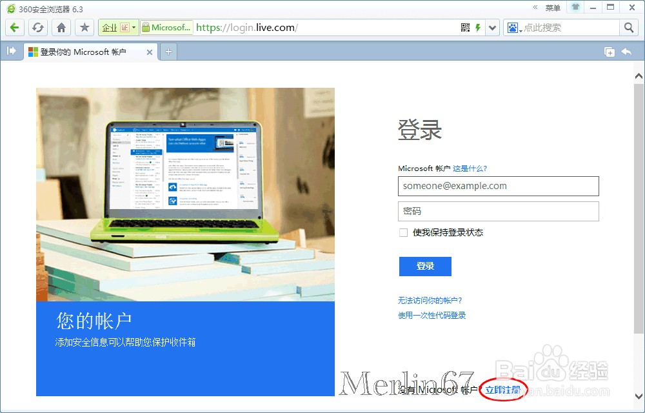Open 使用一次性代码登录 link
645x413 pixels.
(432, 316)
